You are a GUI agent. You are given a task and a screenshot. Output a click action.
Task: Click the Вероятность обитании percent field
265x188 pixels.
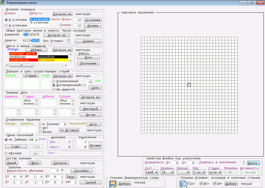coord(54,171)
